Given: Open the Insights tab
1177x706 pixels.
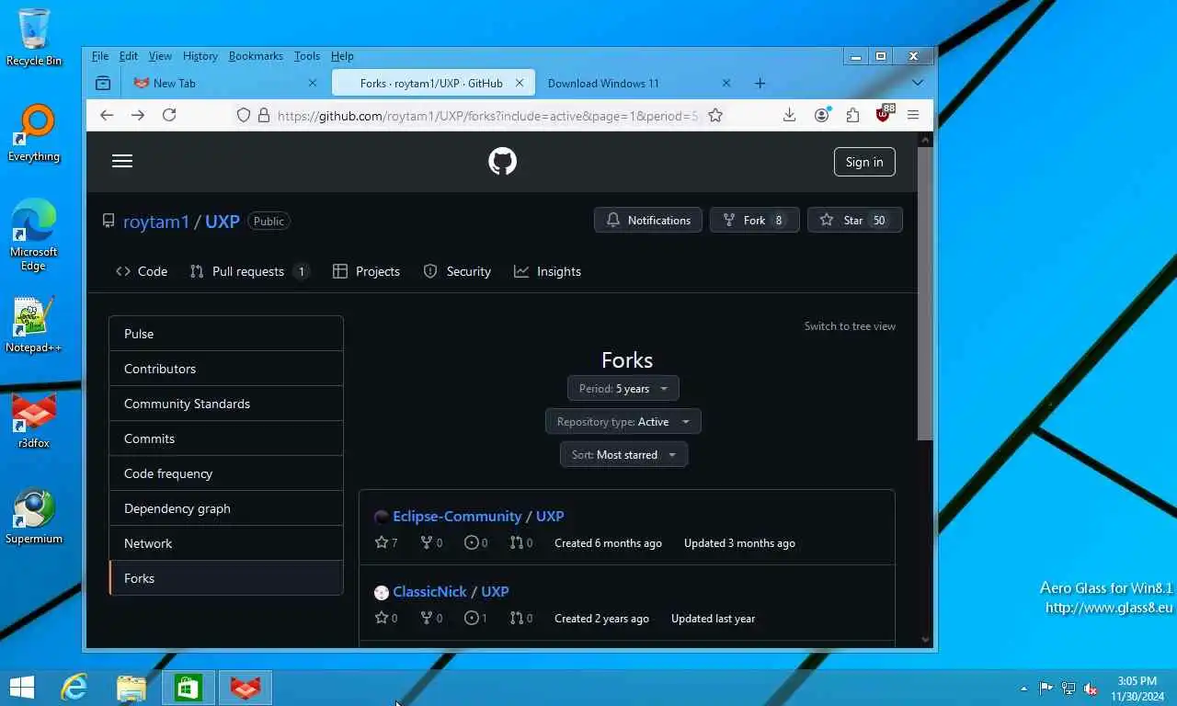Looking at the screenshot, I should (x=547, y=271).
